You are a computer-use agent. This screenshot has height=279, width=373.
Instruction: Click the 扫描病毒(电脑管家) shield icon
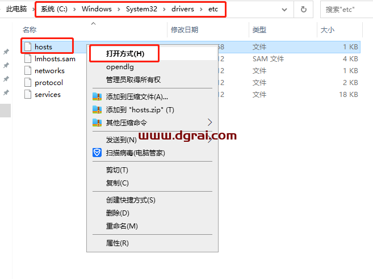tap(97, 153)
